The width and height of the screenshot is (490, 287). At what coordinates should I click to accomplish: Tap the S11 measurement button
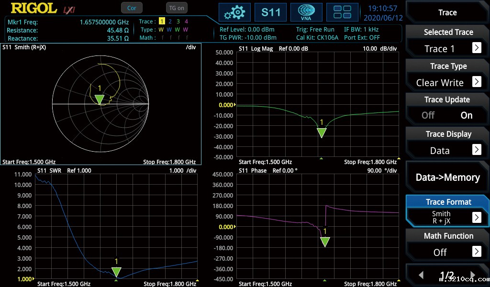[271, 12]
